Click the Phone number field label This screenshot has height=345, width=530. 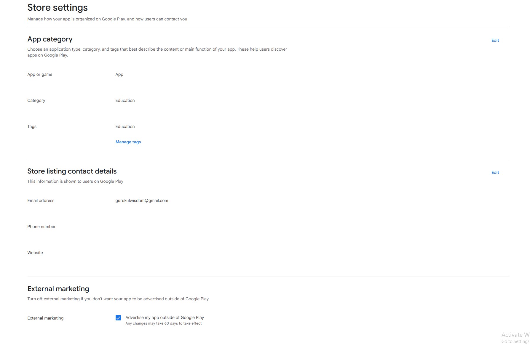(41, 227)
